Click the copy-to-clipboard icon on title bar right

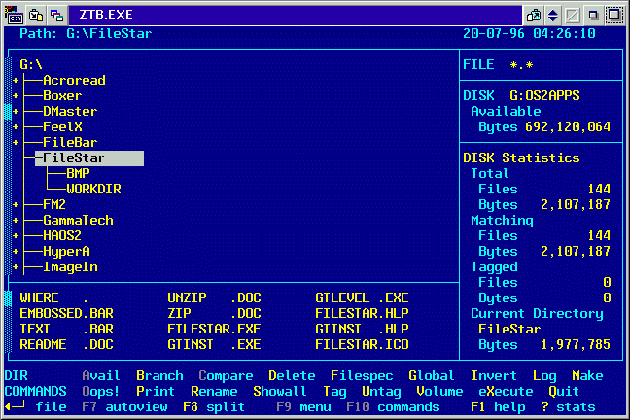click(x=534, y=16)
